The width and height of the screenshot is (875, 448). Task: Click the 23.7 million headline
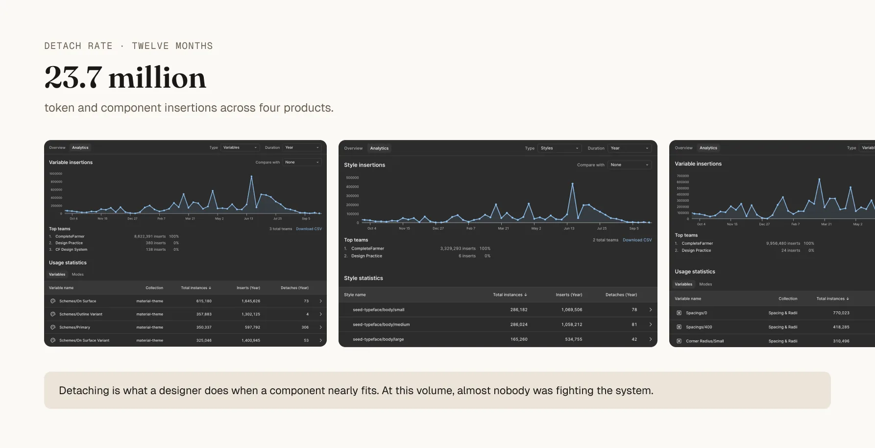(x=125, y=77)
